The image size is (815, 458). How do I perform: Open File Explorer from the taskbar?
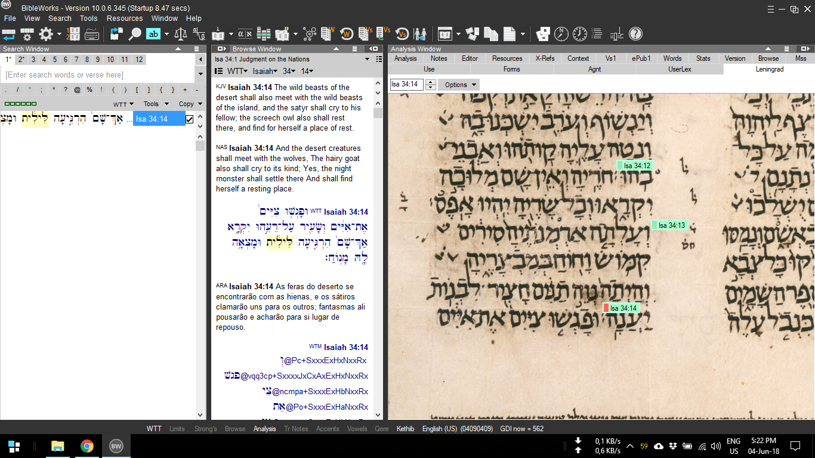58,446
